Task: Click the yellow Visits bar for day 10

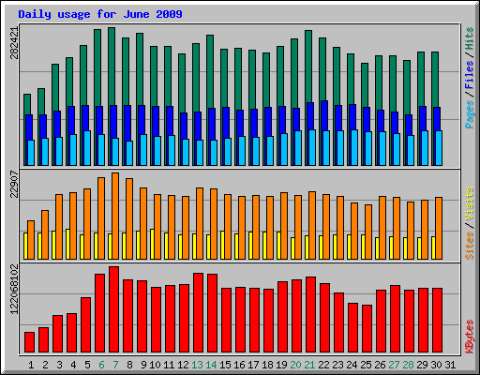Action: pos(152,244)
